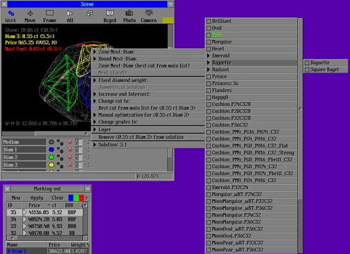350x254 pixels.
Task: Check the Flanders cut checkbox
Action: 209,91
